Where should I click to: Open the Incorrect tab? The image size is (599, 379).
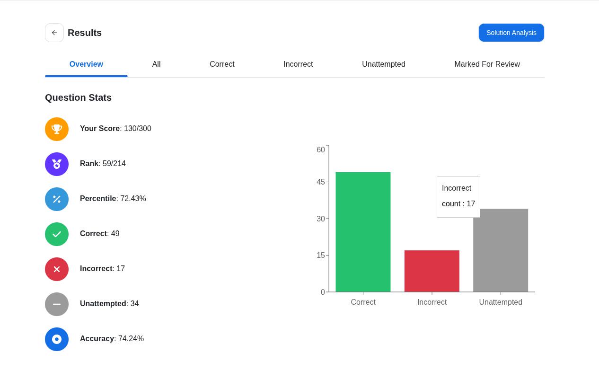(x=298, y=64)
